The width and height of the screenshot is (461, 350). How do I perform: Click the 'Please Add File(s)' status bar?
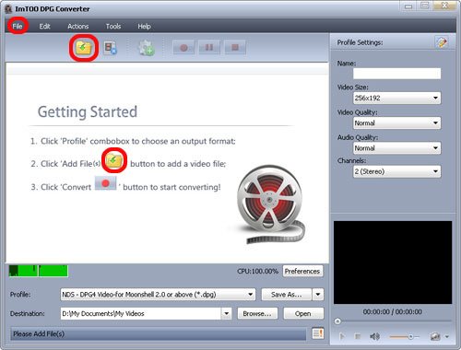[159, 333]
